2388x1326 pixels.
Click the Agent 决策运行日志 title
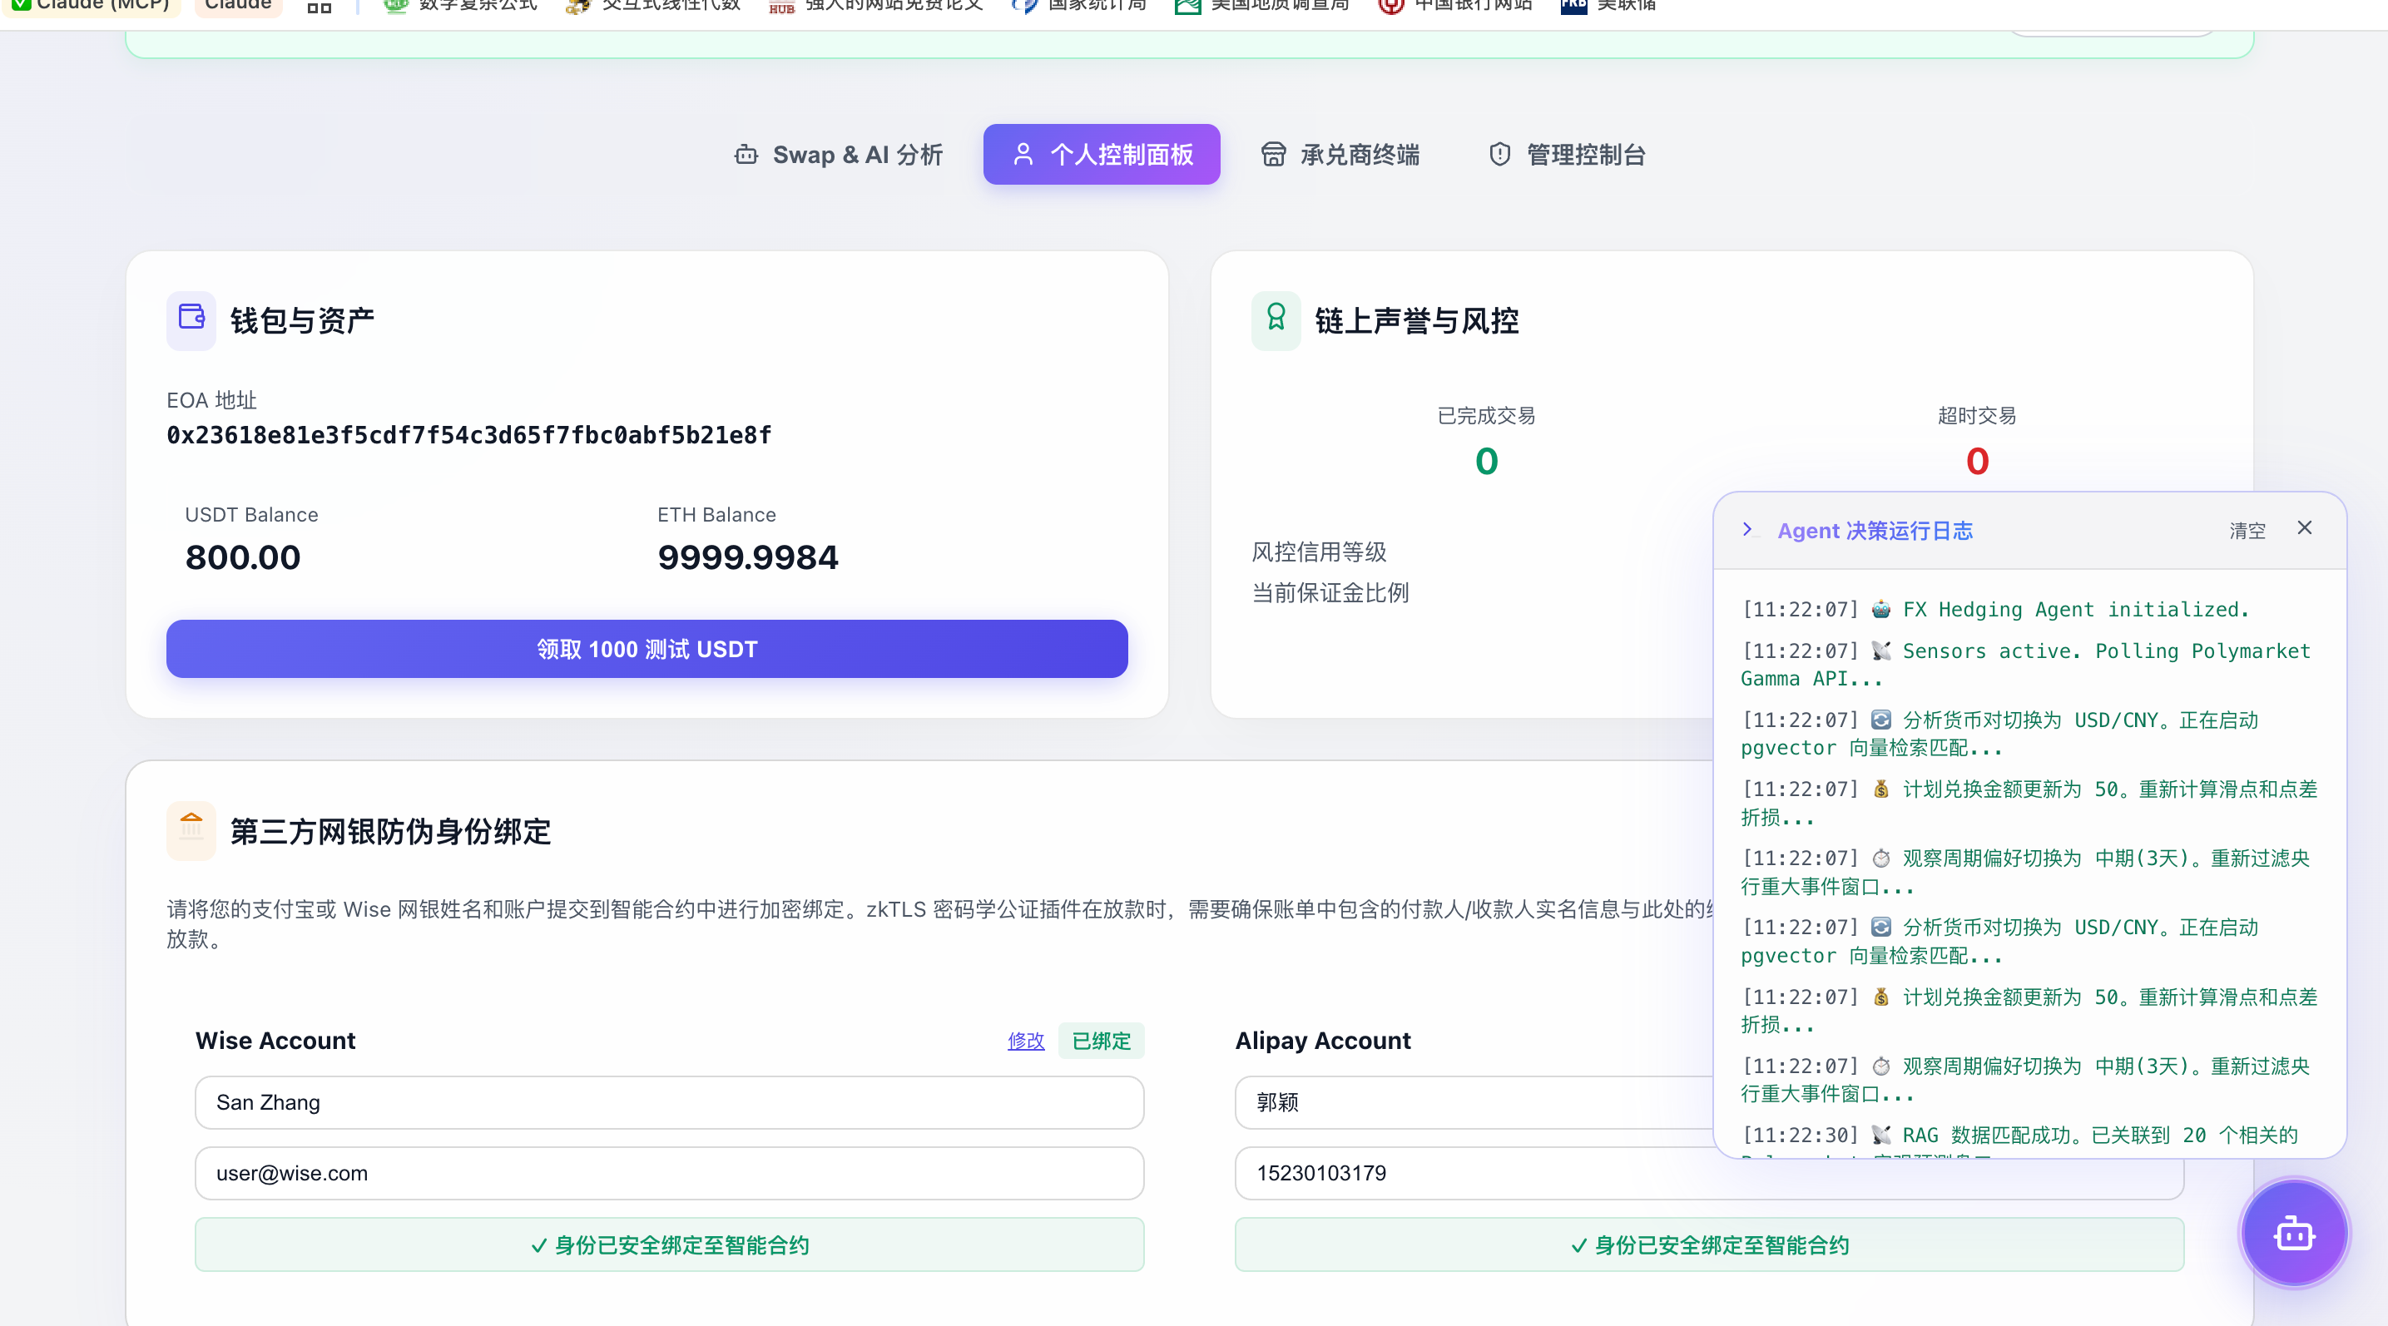[x=1875, y=530]
